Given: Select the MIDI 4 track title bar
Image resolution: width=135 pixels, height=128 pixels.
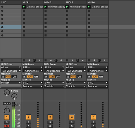Looking at the screenshot, I should coord(97,2).
